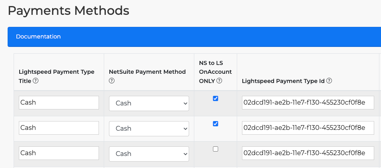Open second row NetSuite Payment Method dropdown

pyautogui.click(x=149, y=128)
